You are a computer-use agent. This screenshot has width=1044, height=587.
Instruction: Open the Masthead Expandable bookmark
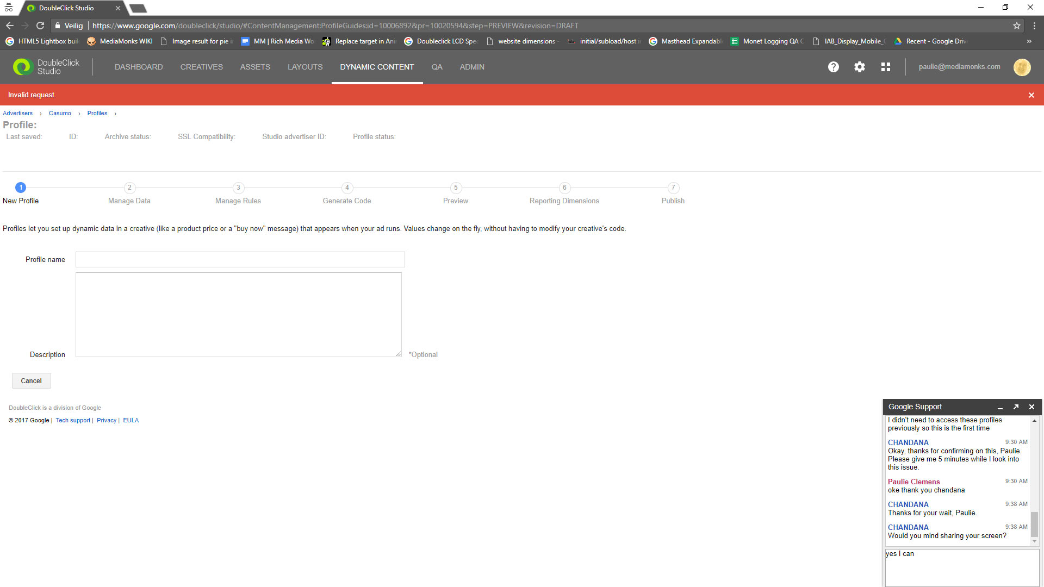pyautogui.click(x=686, y=41)
